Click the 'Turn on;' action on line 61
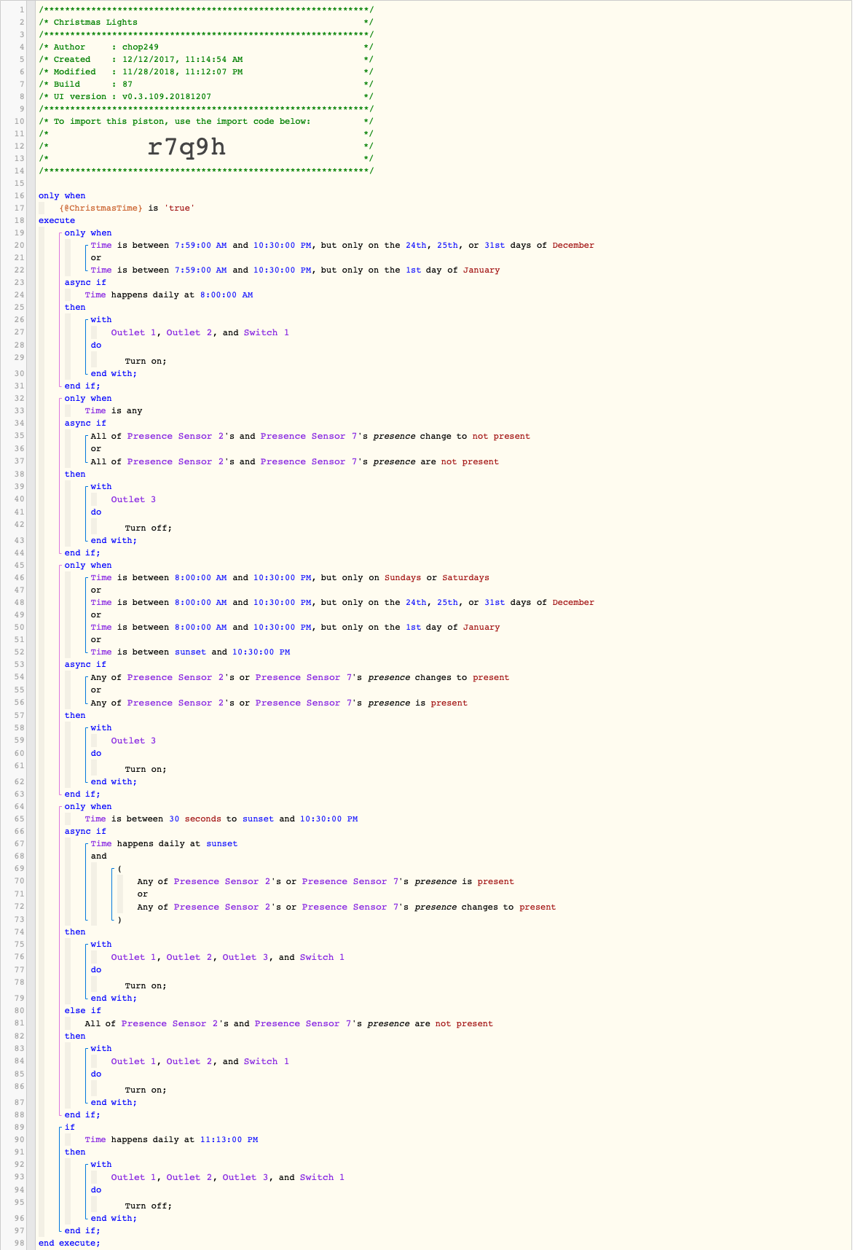Screen dimensions: 858x1250 [x=146, y=769]
